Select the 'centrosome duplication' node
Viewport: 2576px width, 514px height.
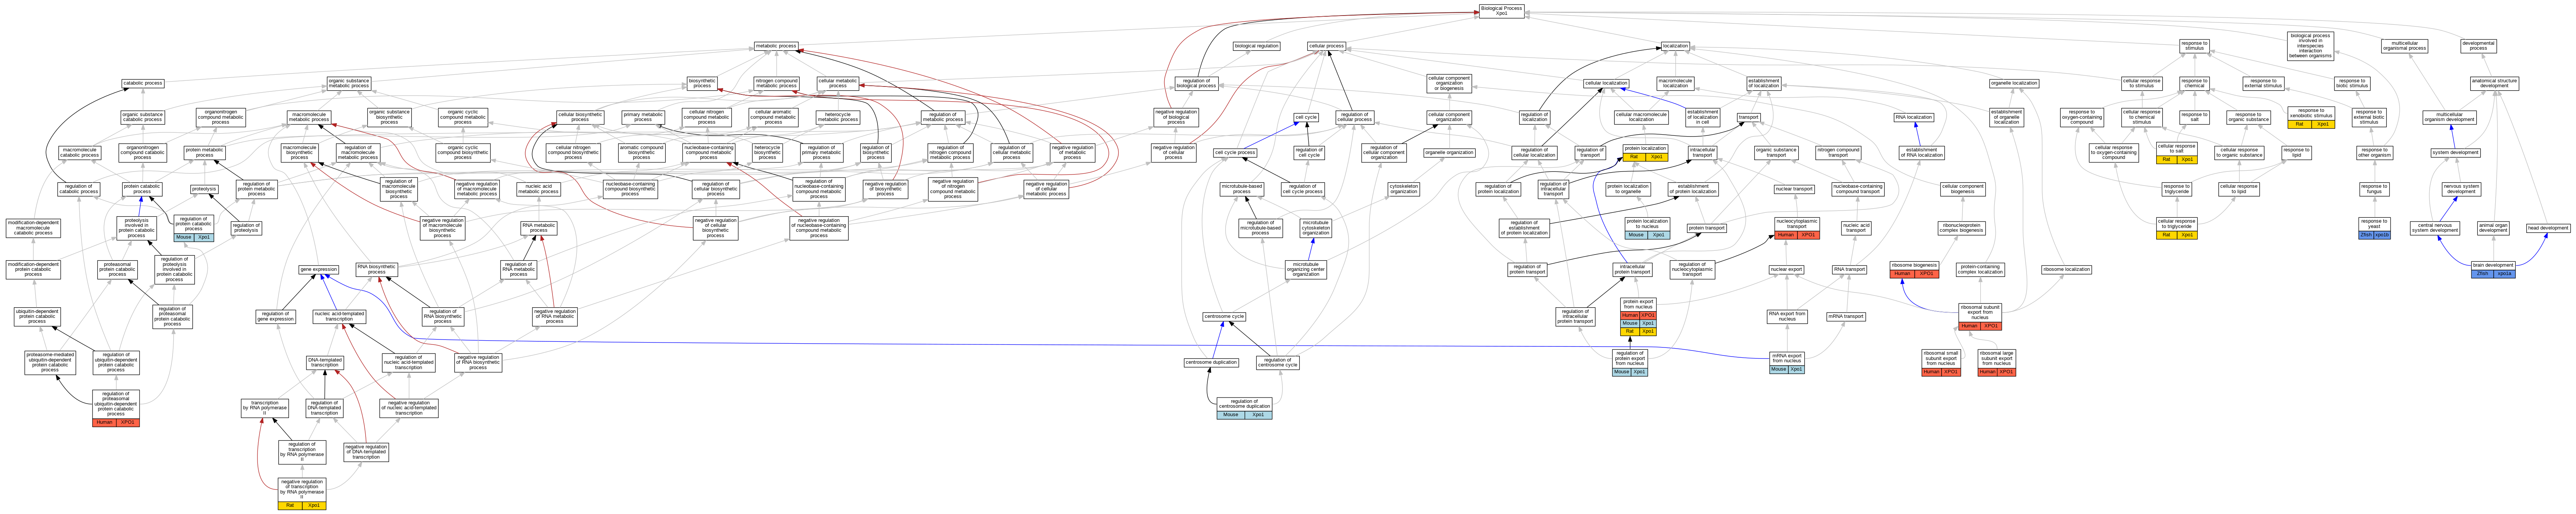tap(1211, 363)
